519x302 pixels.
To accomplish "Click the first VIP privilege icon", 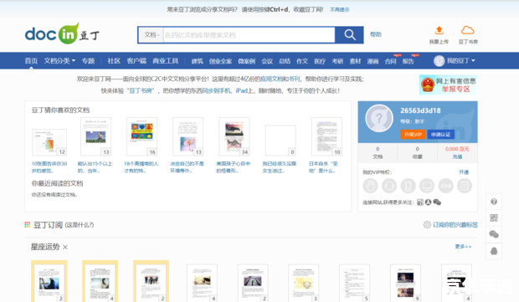I will (370, 186).
